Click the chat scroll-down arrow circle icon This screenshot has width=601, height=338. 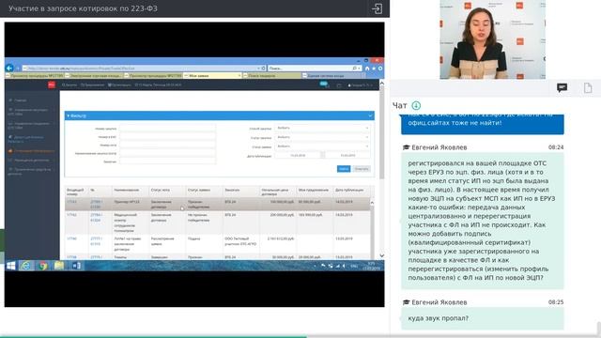click(416, 105)
